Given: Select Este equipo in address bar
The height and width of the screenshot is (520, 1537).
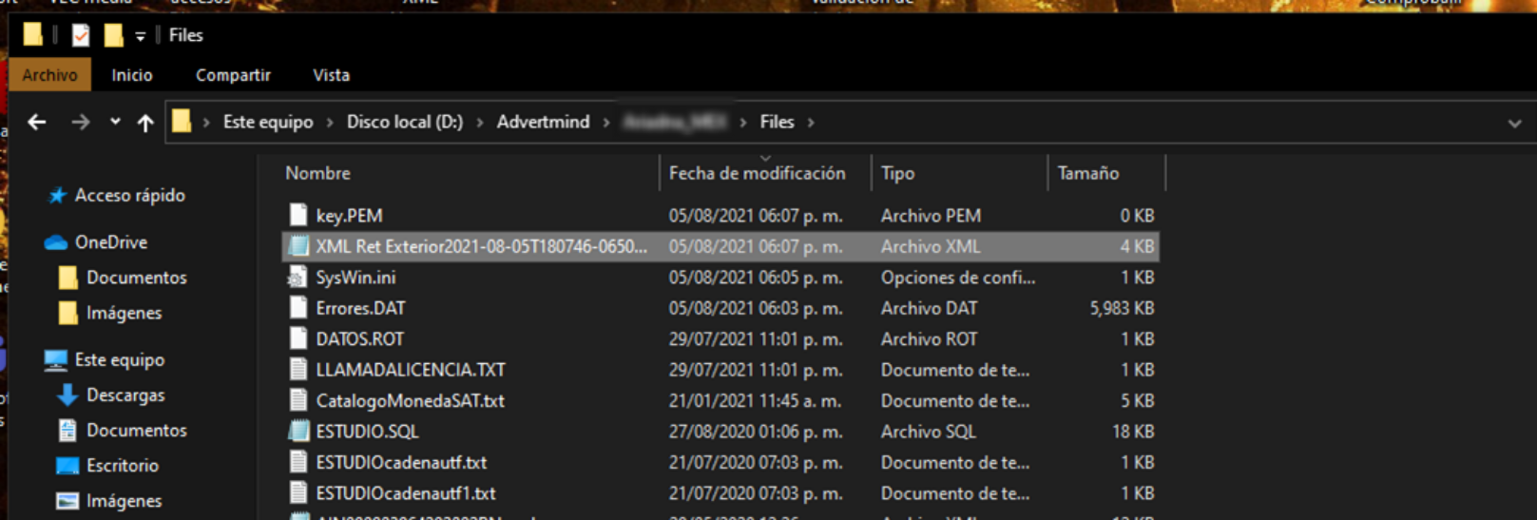Looking at the screenshot, I should pos(268,122).
